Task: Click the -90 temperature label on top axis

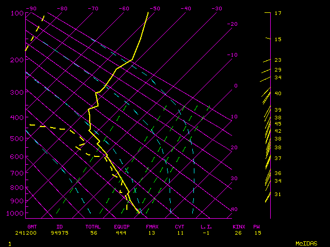Action: pos(31,9)
